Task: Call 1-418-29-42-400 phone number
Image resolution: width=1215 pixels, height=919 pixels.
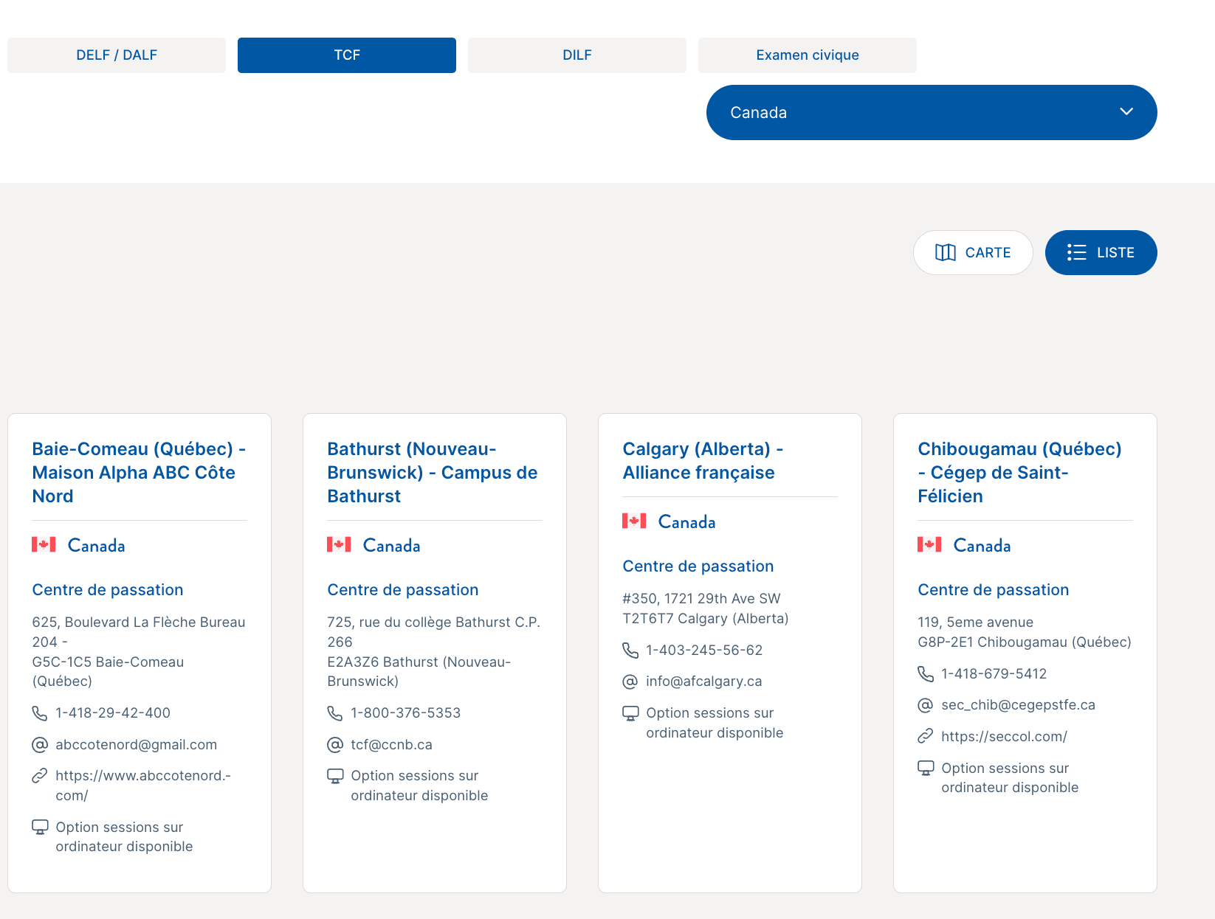Action: (113, 713)
